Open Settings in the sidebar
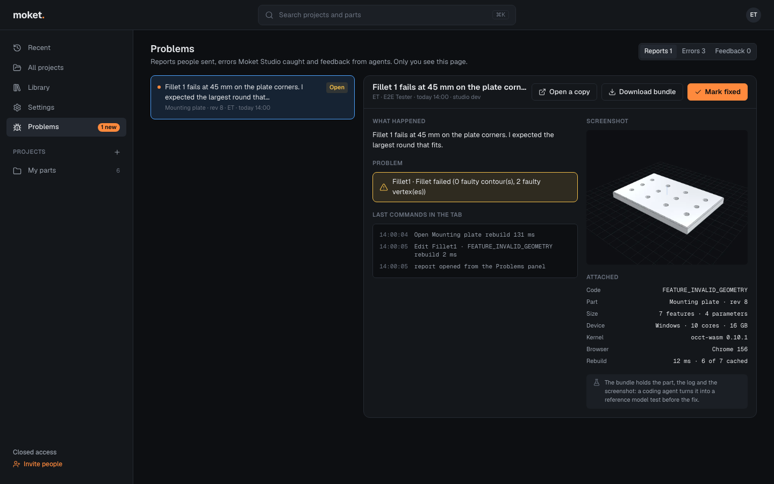This screenshot has height=484, width=774. click(66, 108)
